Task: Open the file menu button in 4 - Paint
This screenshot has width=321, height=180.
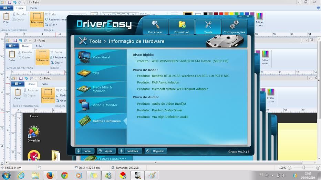Action: [x=7, y=8]
